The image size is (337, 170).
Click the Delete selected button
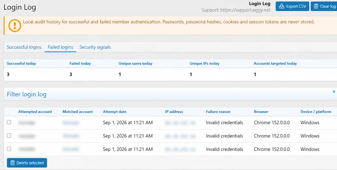[x=27, y=163]
